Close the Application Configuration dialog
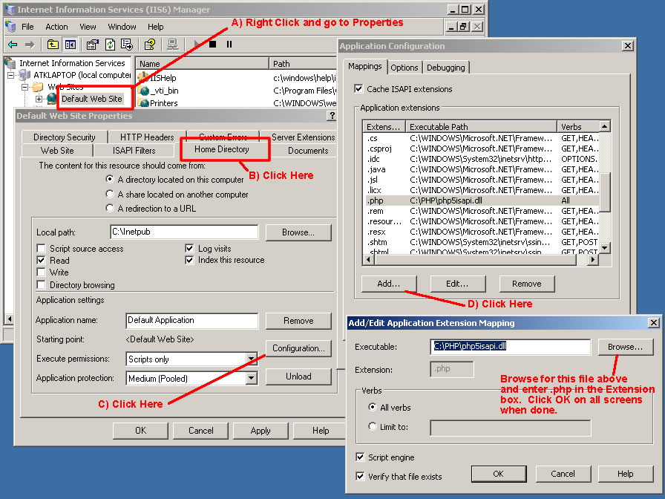The height and width of the screenshot is (499, 665). (628, 46)
